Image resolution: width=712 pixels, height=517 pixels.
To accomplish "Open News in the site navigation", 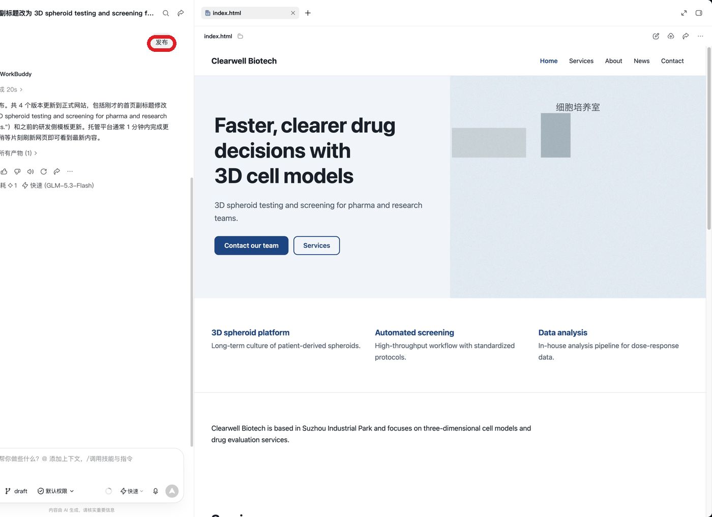I will click(641, 61).
